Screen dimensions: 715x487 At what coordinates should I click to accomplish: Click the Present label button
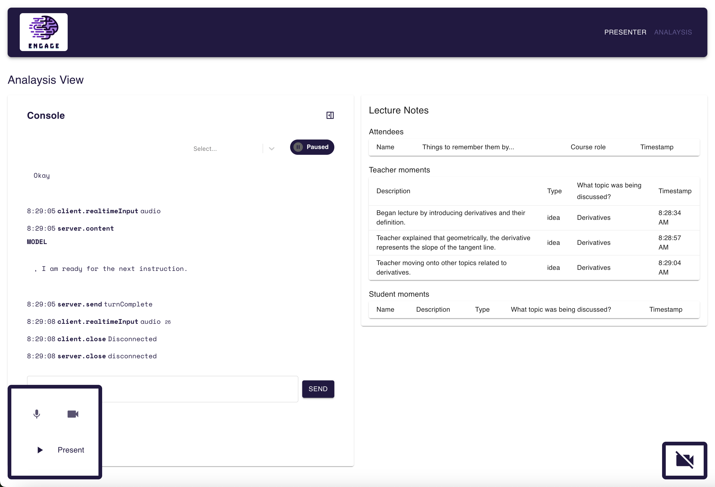click(x=71, y=450)
